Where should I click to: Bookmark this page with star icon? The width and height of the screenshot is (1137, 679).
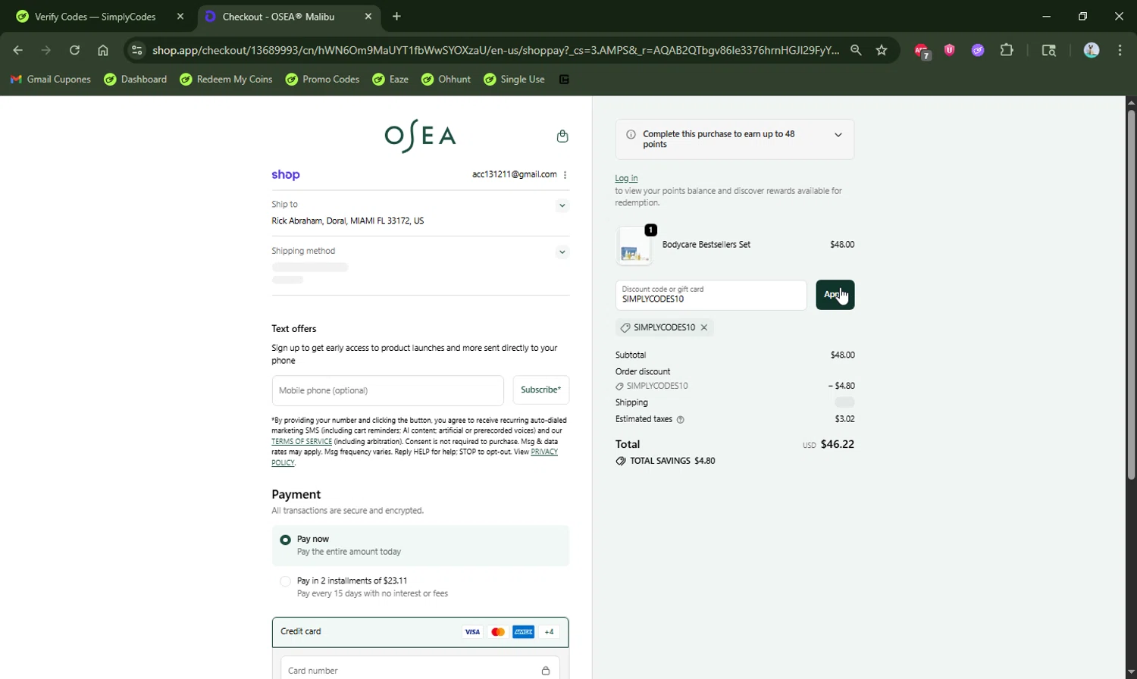882,50
